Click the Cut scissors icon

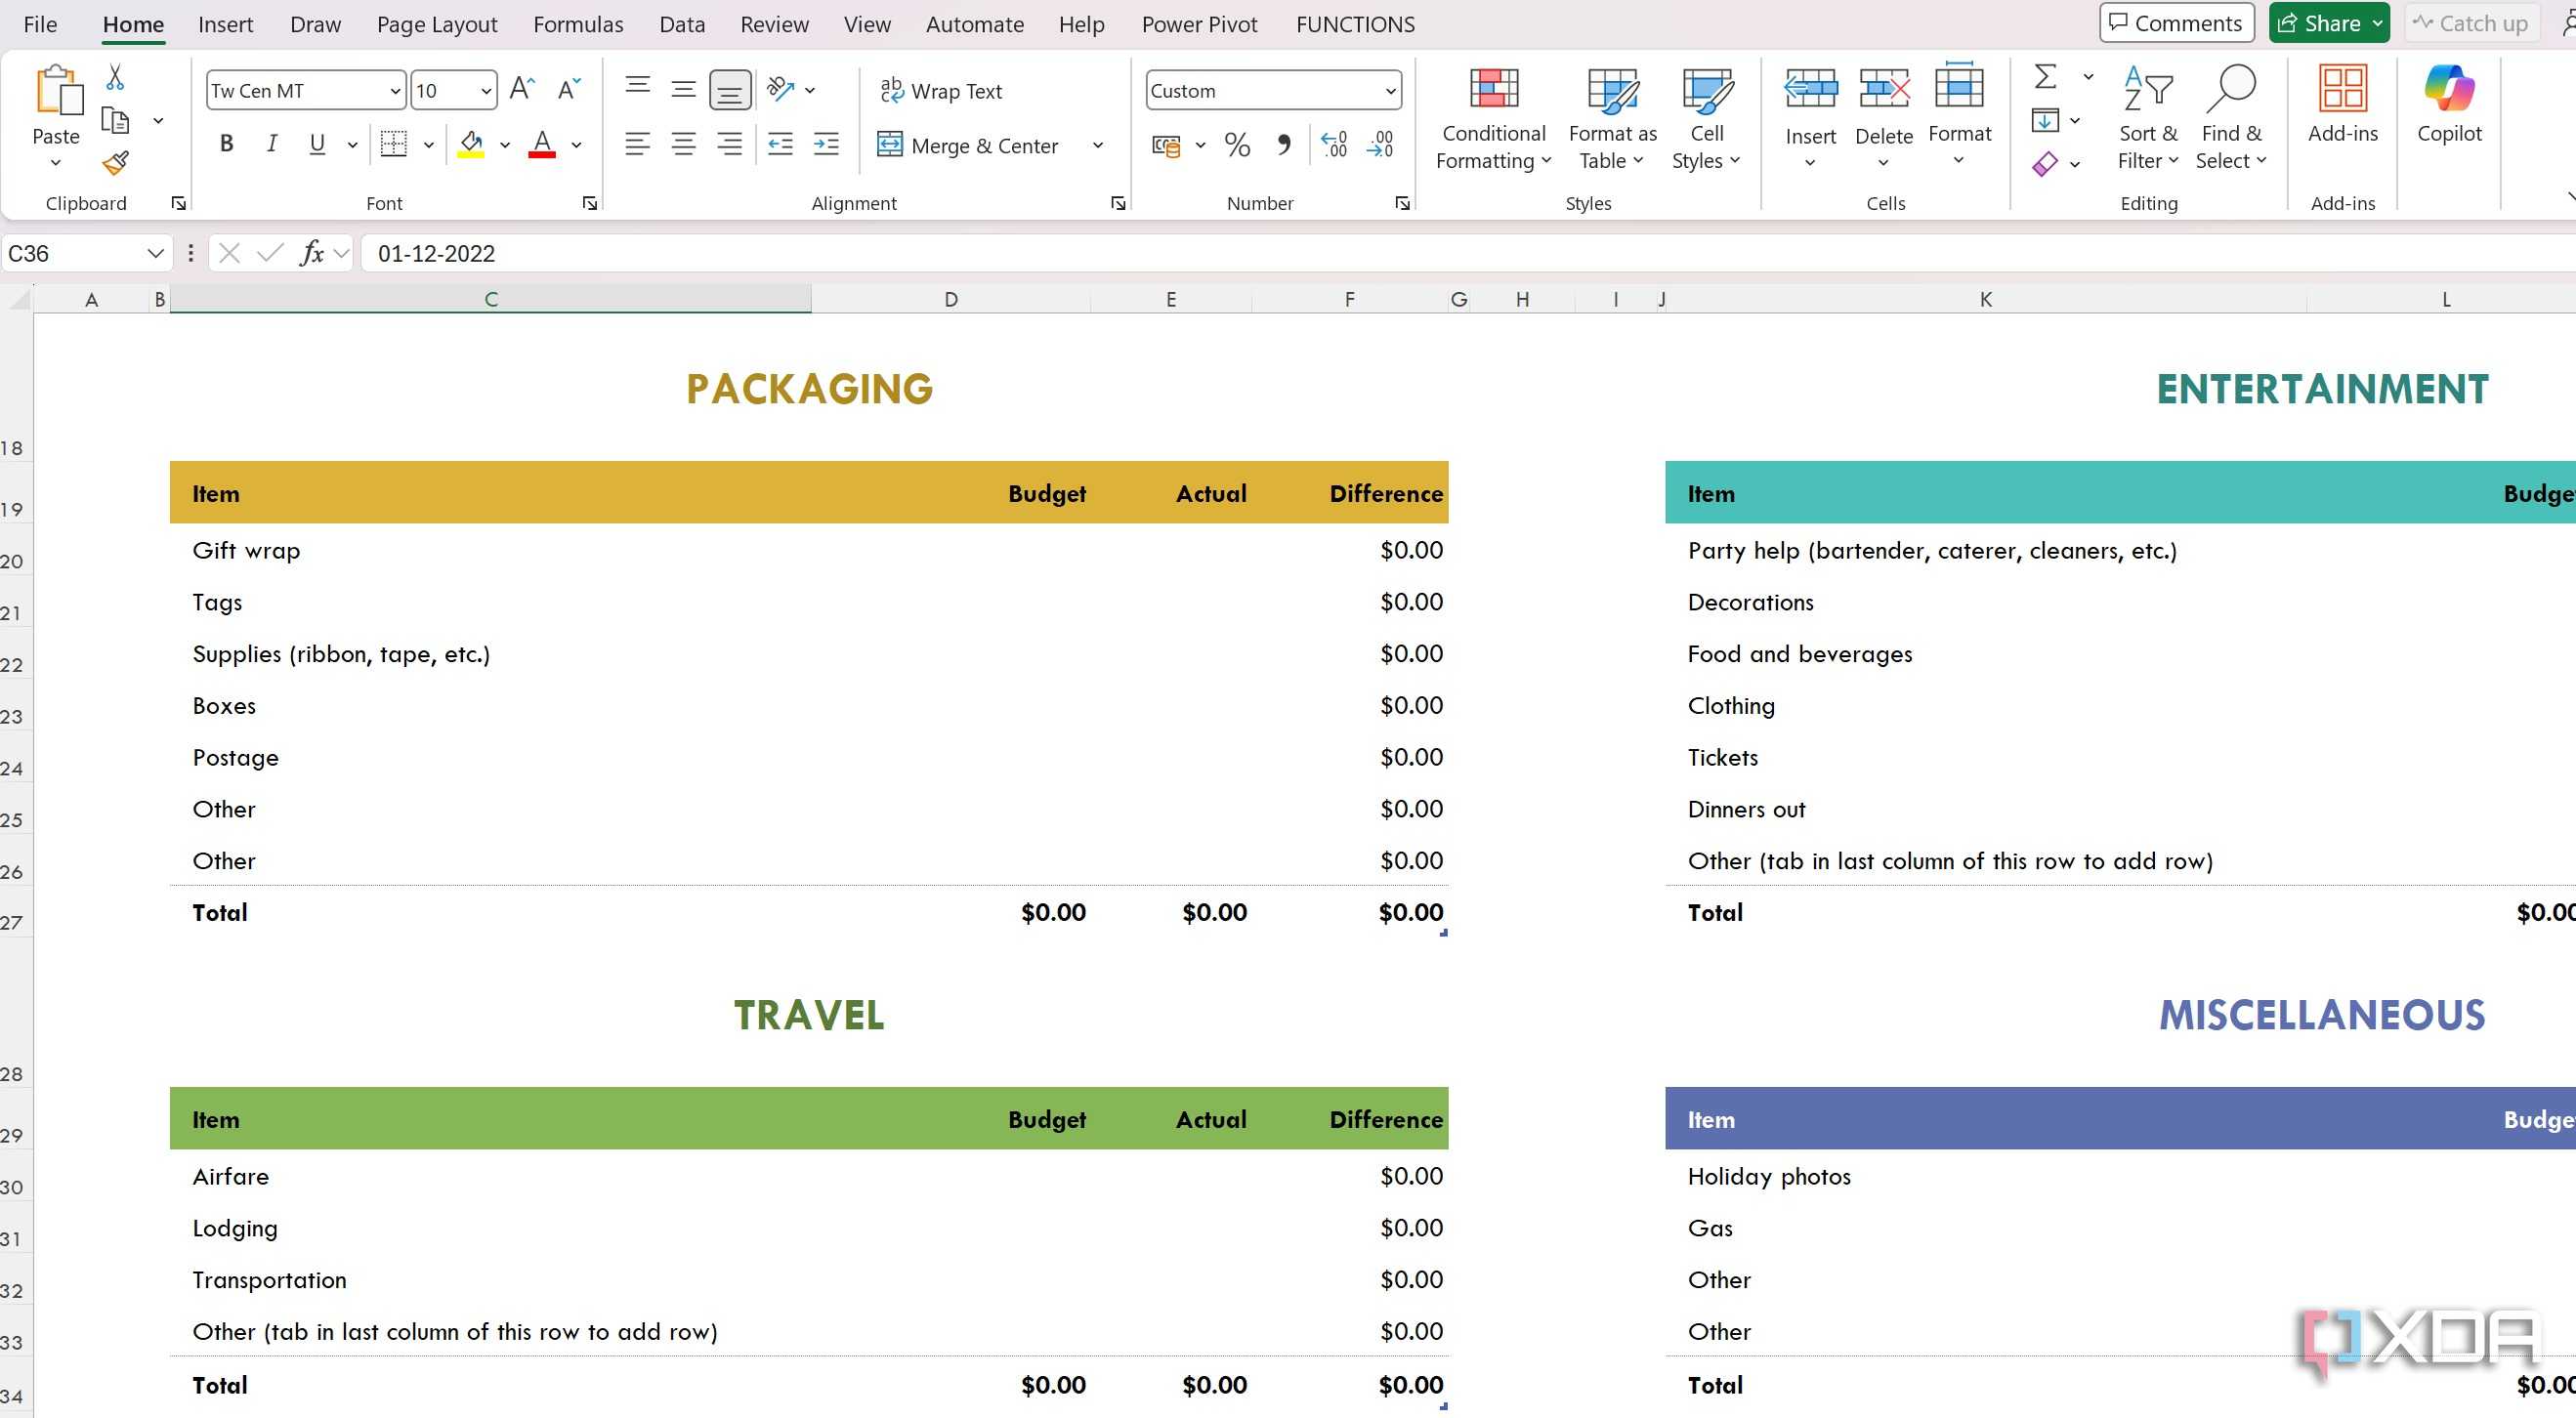115,77
